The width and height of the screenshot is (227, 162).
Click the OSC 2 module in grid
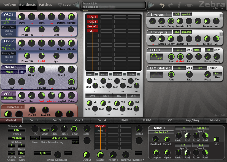93,21
